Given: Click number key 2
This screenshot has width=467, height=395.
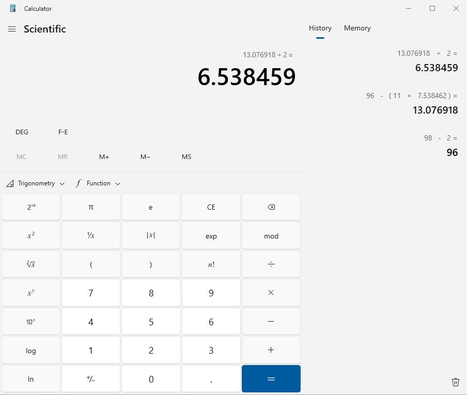Looking at the screenshot, I should (x=151, y=350).
